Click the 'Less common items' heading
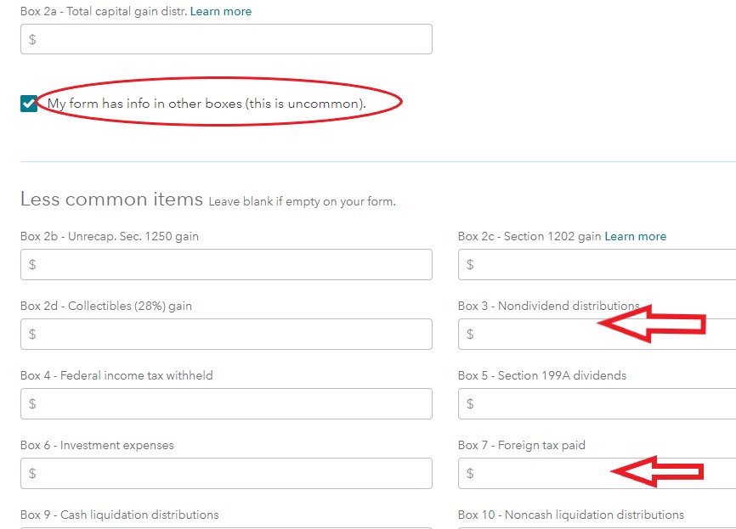Screen dimensions: 736x529 click(111, 200)
